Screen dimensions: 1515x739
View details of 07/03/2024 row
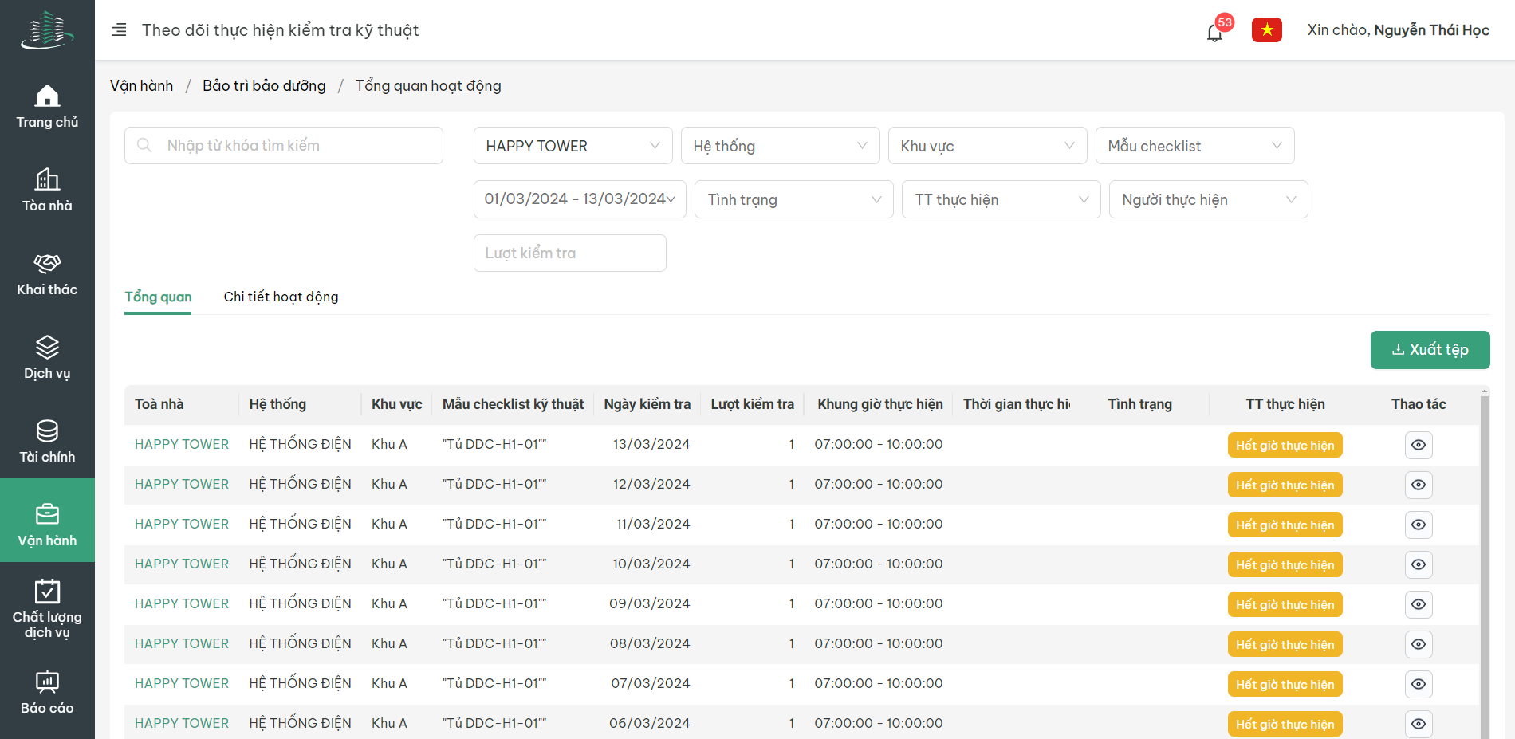pos(1419,684)
